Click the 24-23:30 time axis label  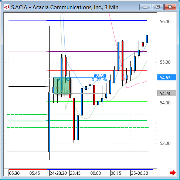pyautogui.click(x=58, y=173)
